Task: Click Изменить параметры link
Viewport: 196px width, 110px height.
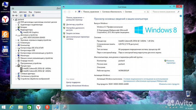Action: click(x=171, y=62)
